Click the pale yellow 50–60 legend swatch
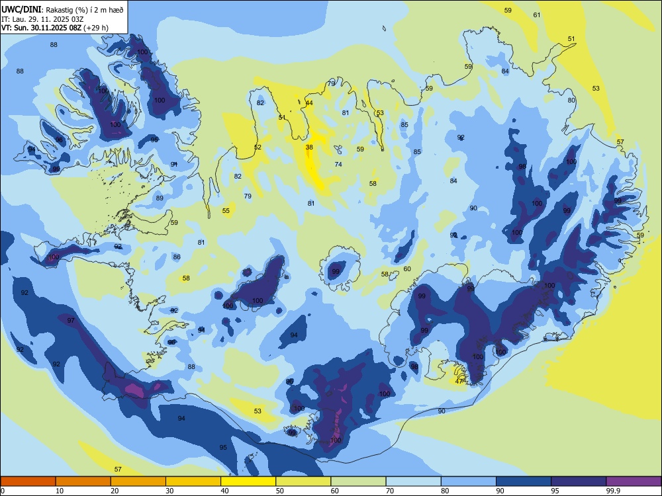 pyautogui.click(x=303, y=481)
